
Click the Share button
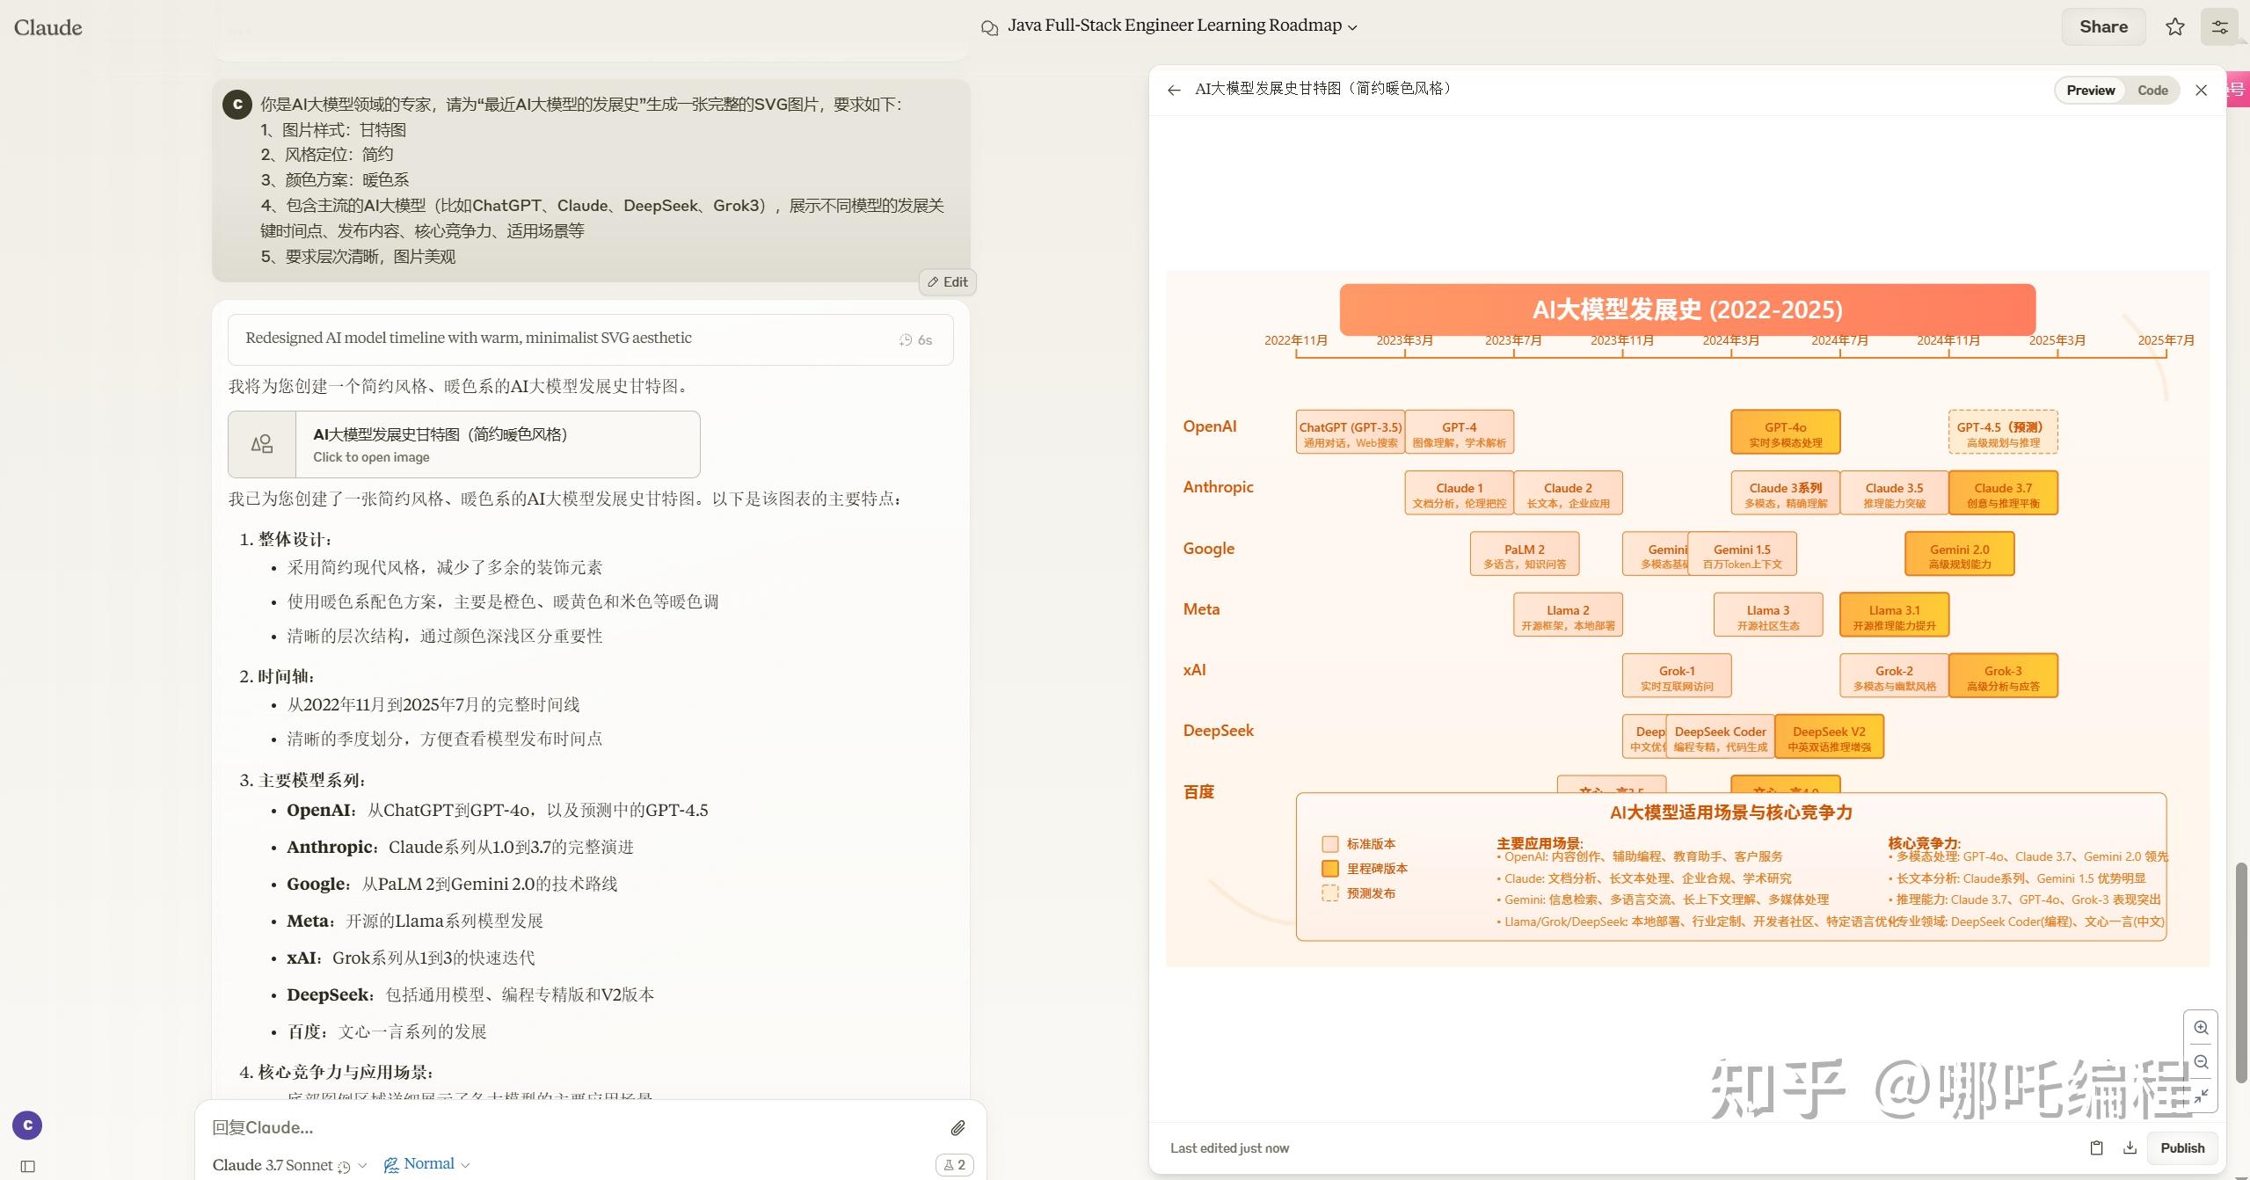2103,26
